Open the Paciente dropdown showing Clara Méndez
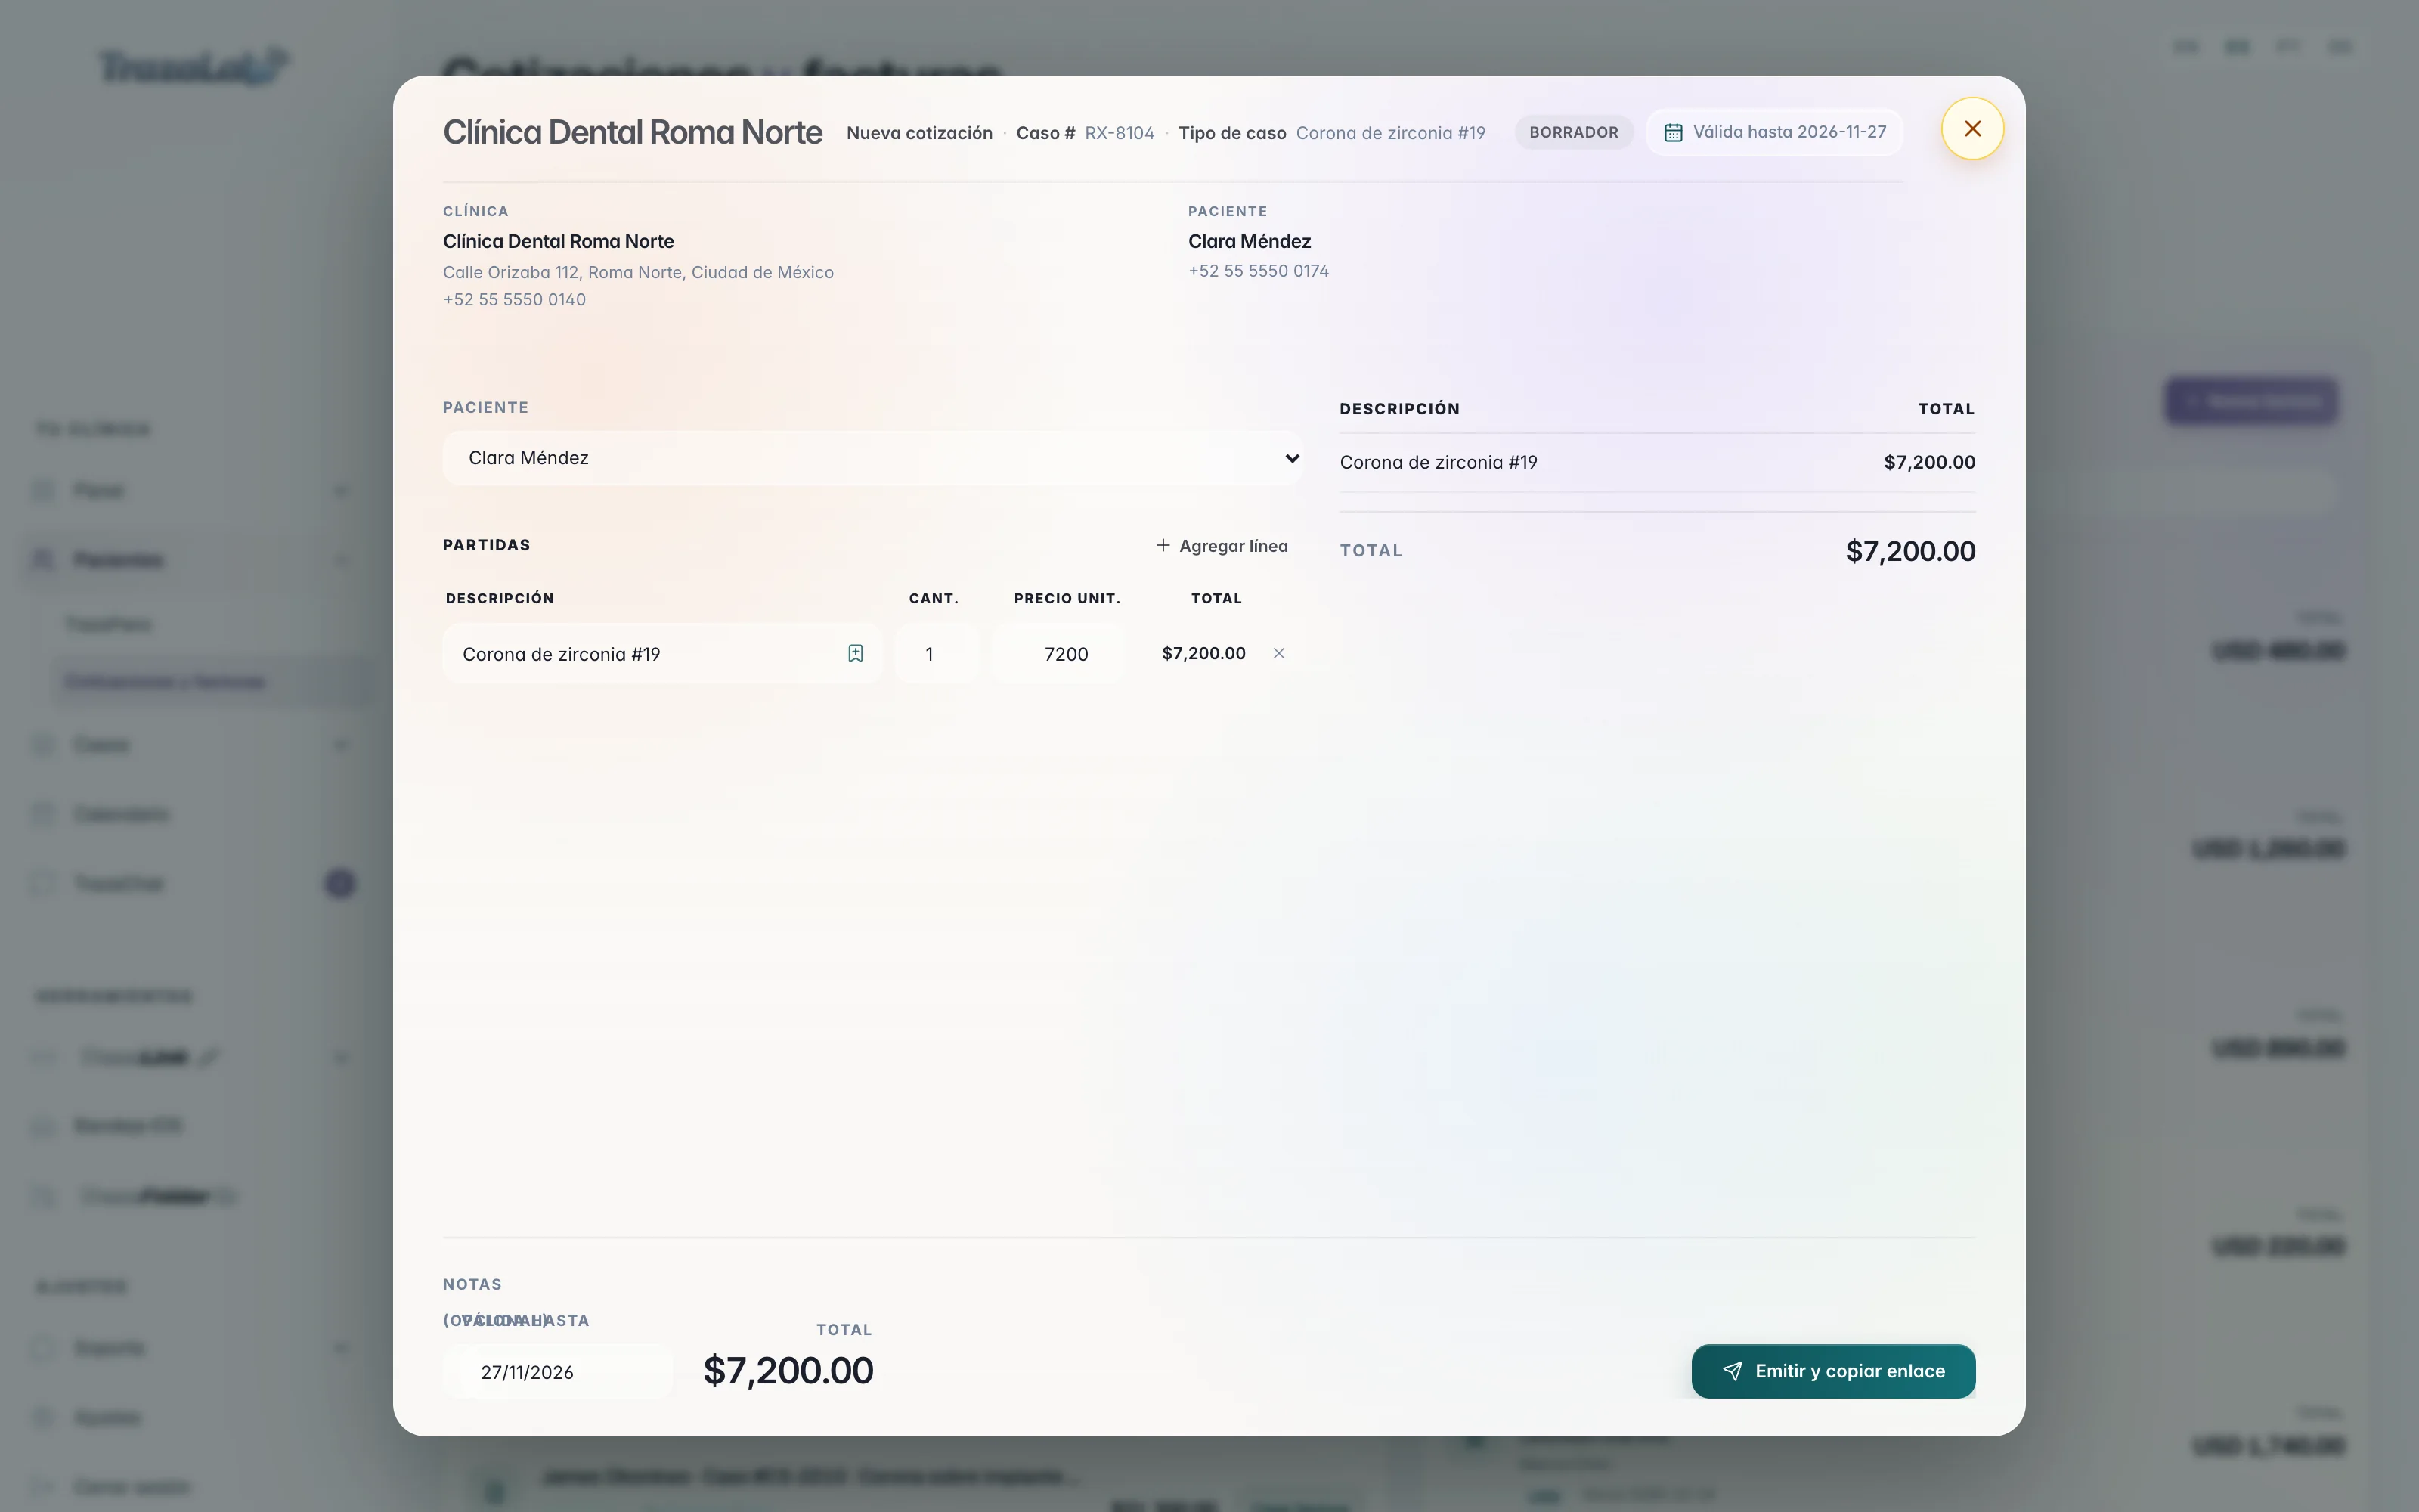This screenshot has height=1512, width=2419. pos(872,458)
